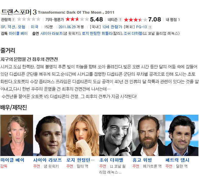
Task: Open the 내 평점 arrow icon
Action: pyautogui.click(x=179, y=20)
